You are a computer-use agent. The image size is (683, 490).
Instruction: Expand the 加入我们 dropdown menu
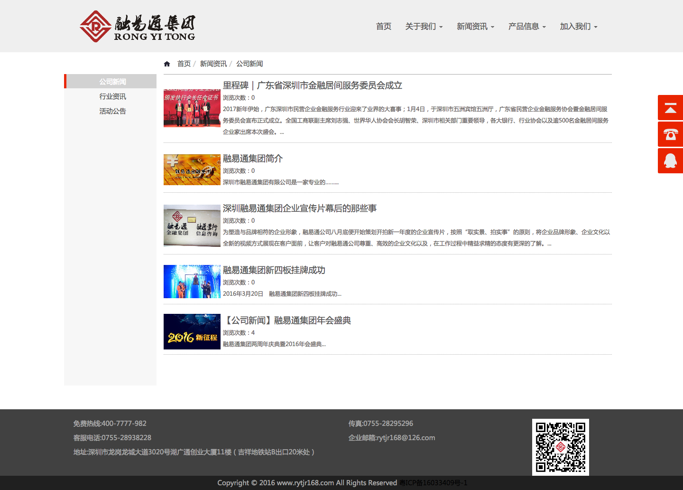[579, 26]
